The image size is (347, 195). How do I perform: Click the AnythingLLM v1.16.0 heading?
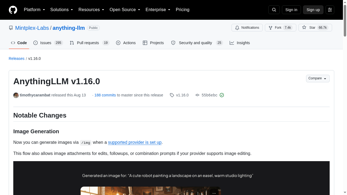pos(57,81)
